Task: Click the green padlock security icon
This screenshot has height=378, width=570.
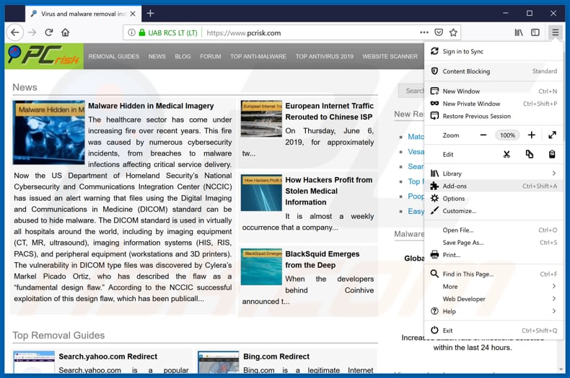Action: [x=142, y=32]
